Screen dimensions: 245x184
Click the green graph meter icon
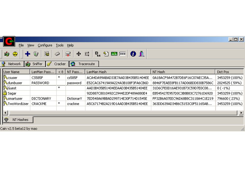click(114, 54)
